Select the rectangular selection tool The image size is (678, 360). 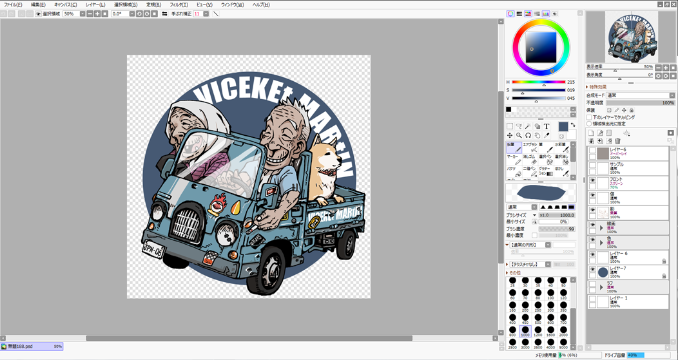[x=510, y=127]
